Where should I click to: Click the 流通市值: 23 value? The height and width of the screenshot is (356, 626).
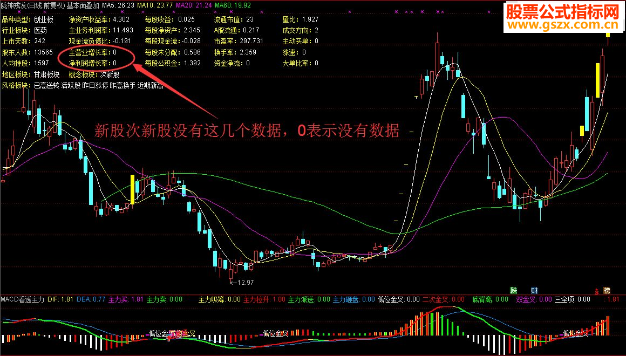click(234, 19)
